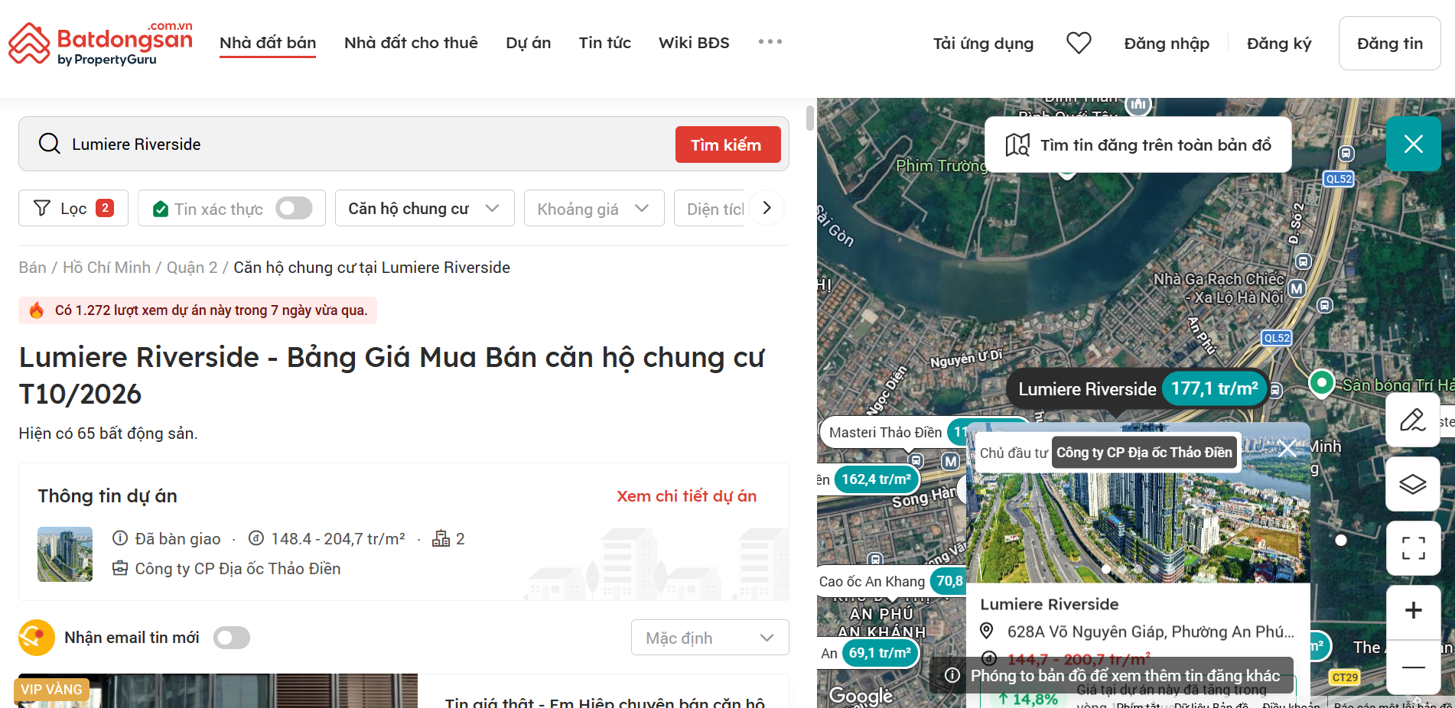The height and width of the screenshot is (708, 1455).
Task: Open Nhà đất bán menu
Action: [x=268, y=43]
